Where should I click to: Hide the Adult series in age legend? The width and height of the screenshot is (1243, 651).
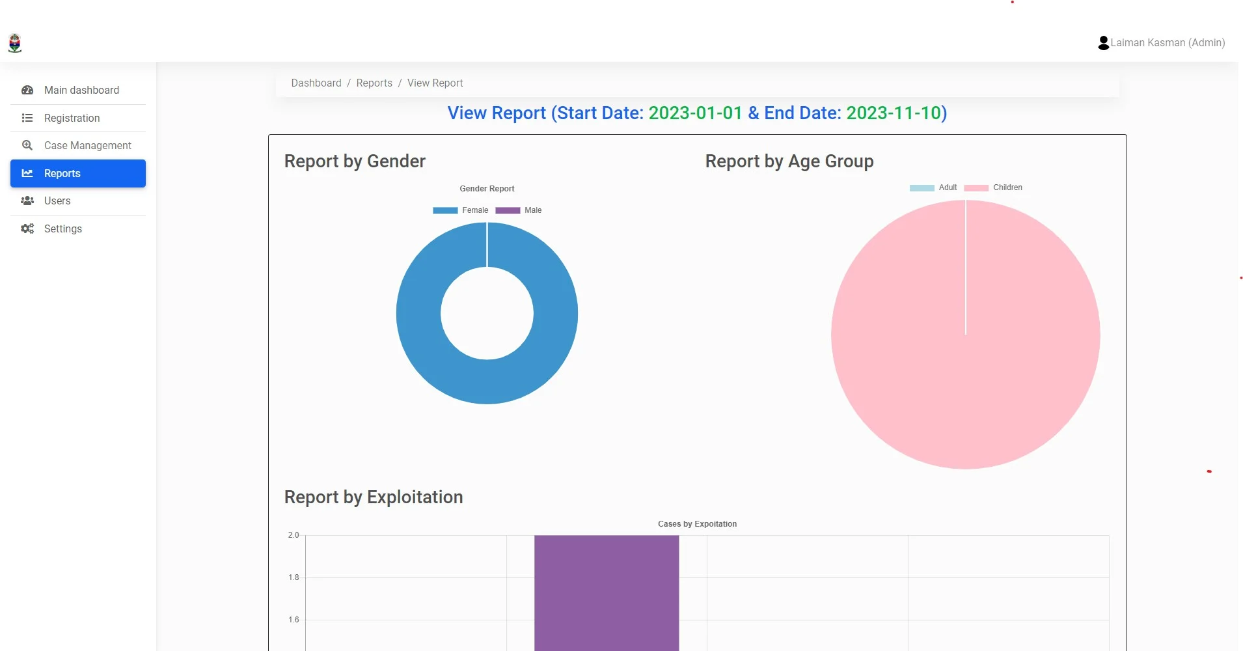pos(933,187)
